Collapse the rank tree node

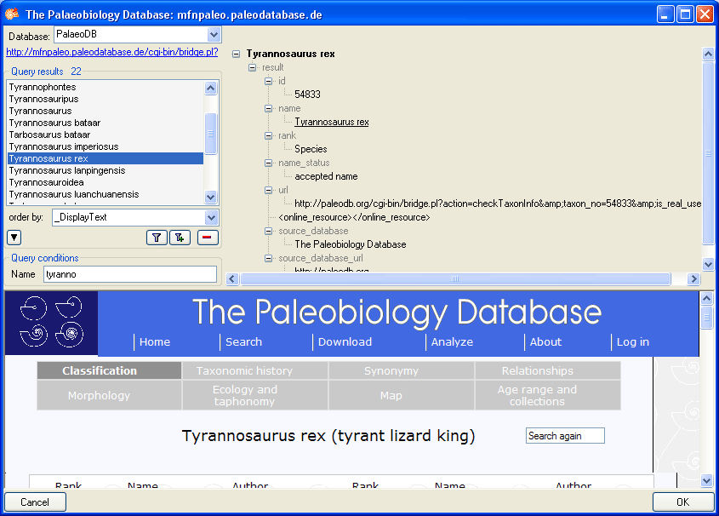click(268, 135)
